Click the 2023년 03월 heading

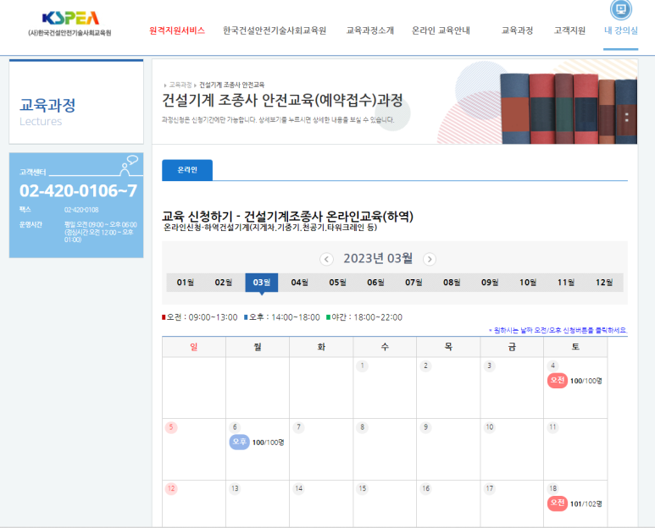point(378,259)
